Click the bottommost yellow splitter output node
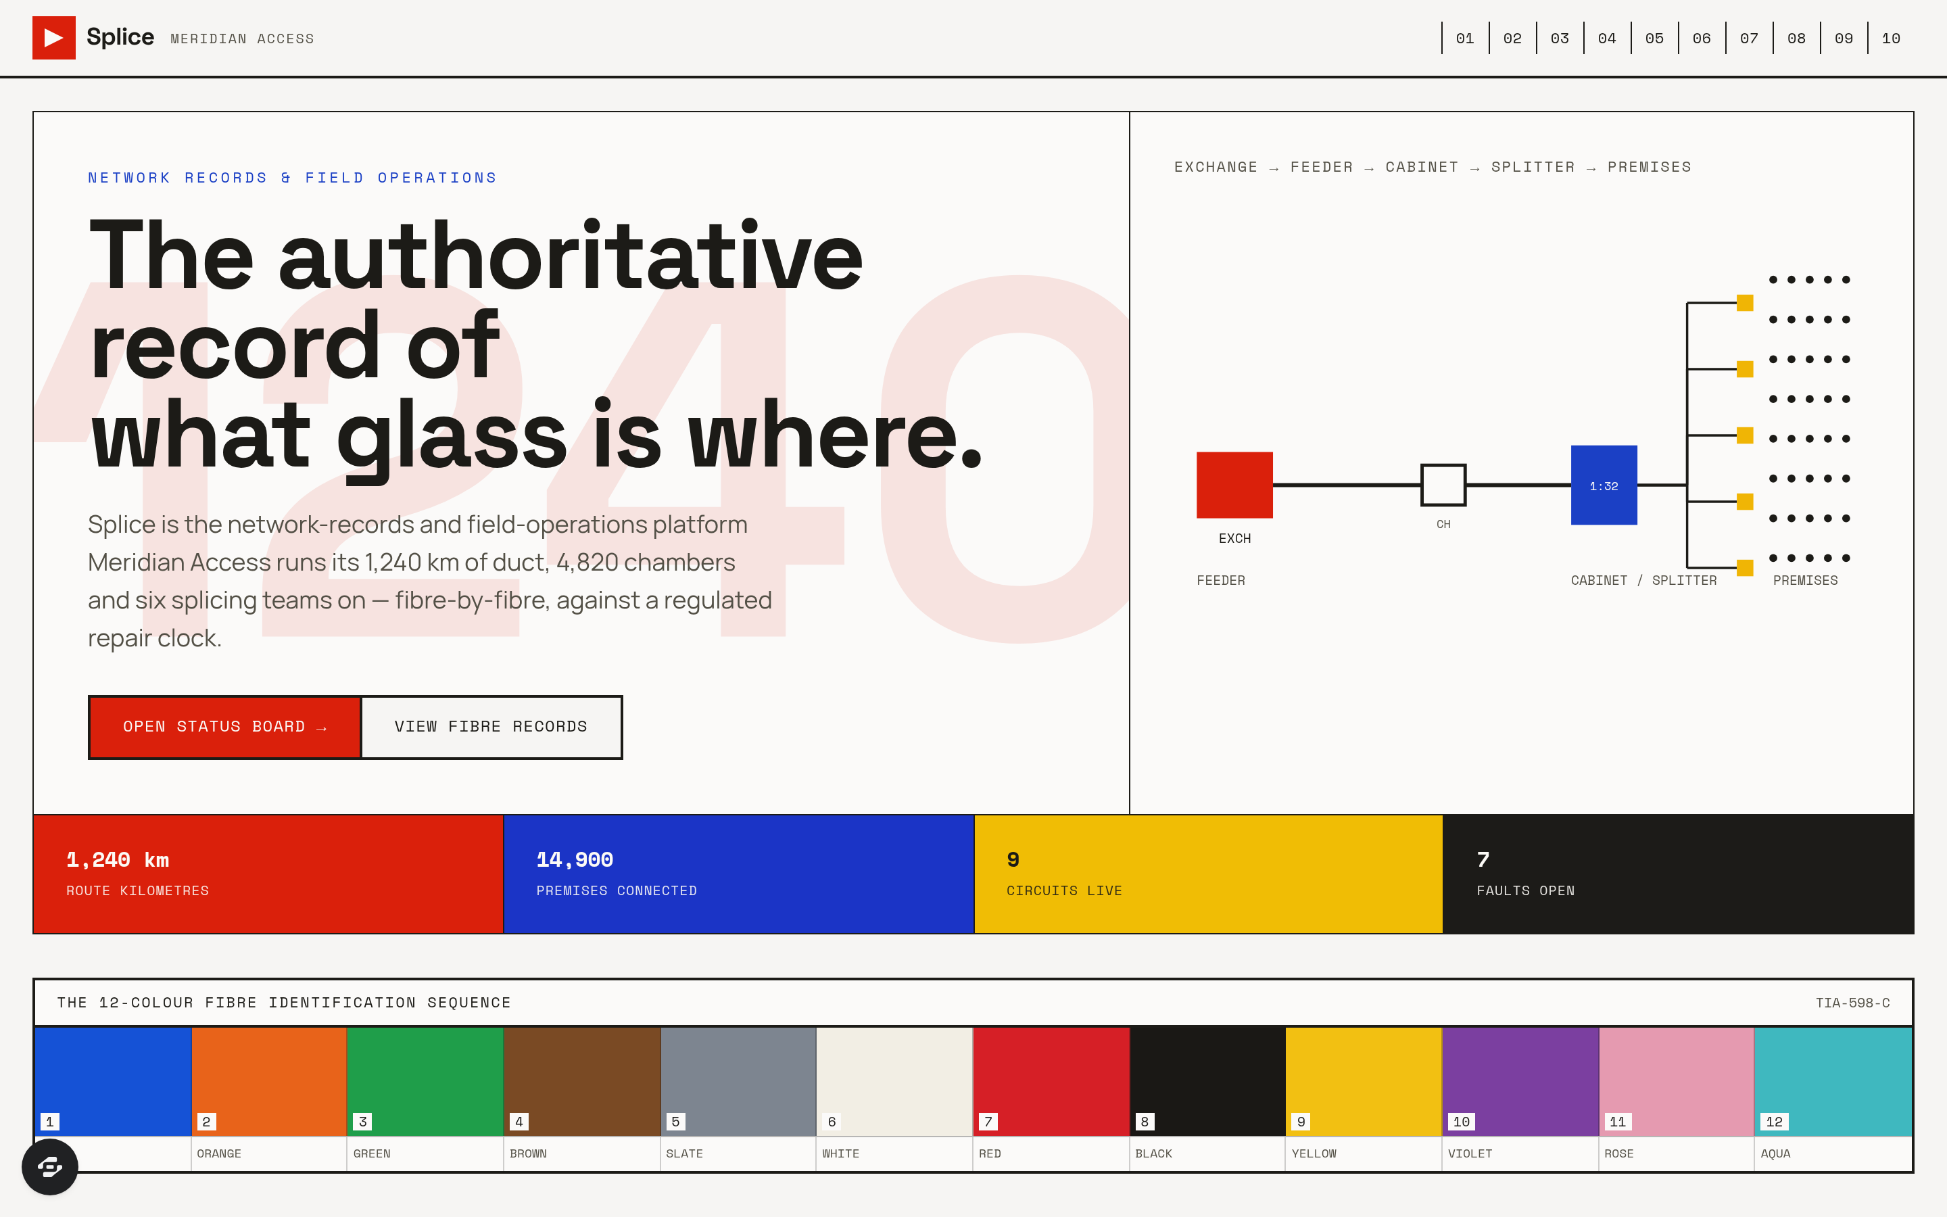The width and height of the screenshot is (1947, 1217). (1744, 567)
